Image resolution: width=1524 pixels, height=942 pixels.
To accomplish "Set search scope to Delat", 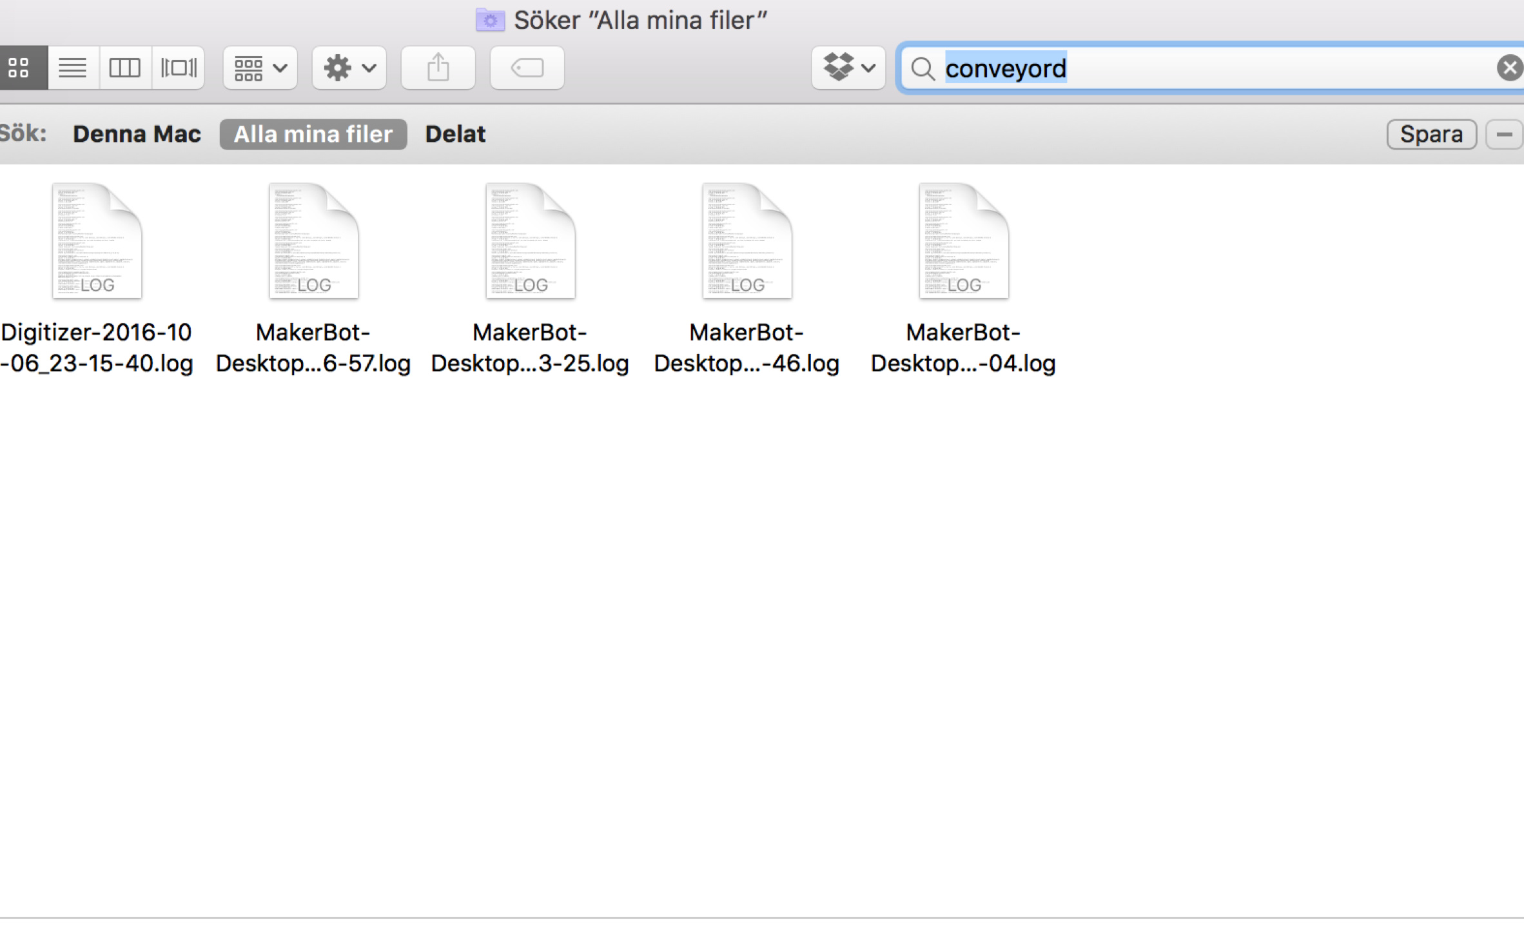I will tap(455, 134).
